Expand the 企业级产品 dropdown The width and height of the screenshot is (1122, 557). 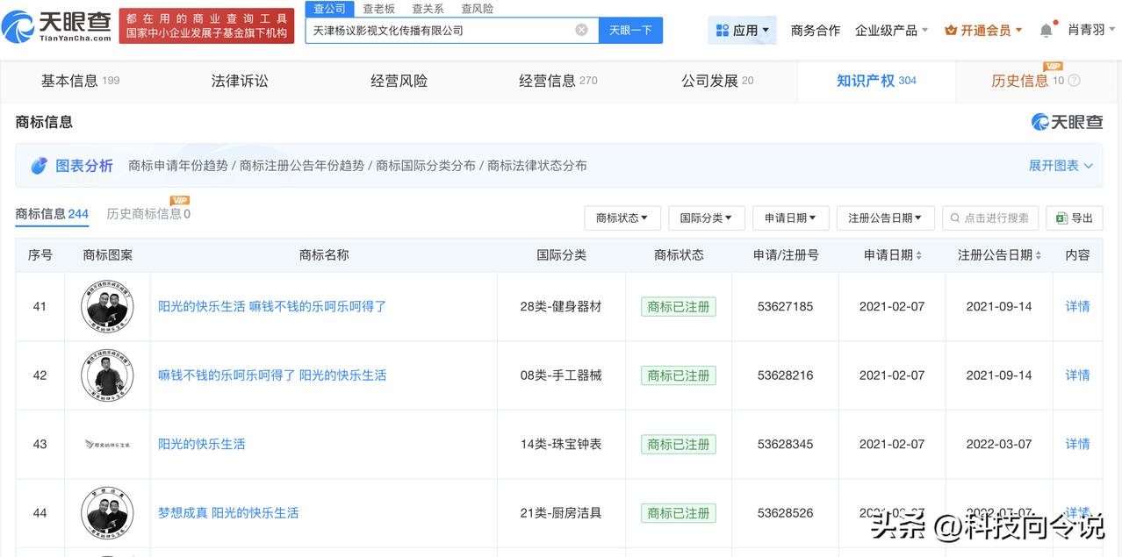point(891,30)
